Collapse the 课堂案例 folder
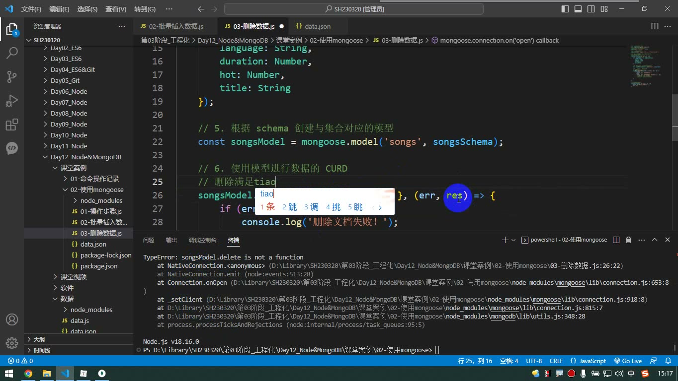678x381 pixels. (73, 168)
